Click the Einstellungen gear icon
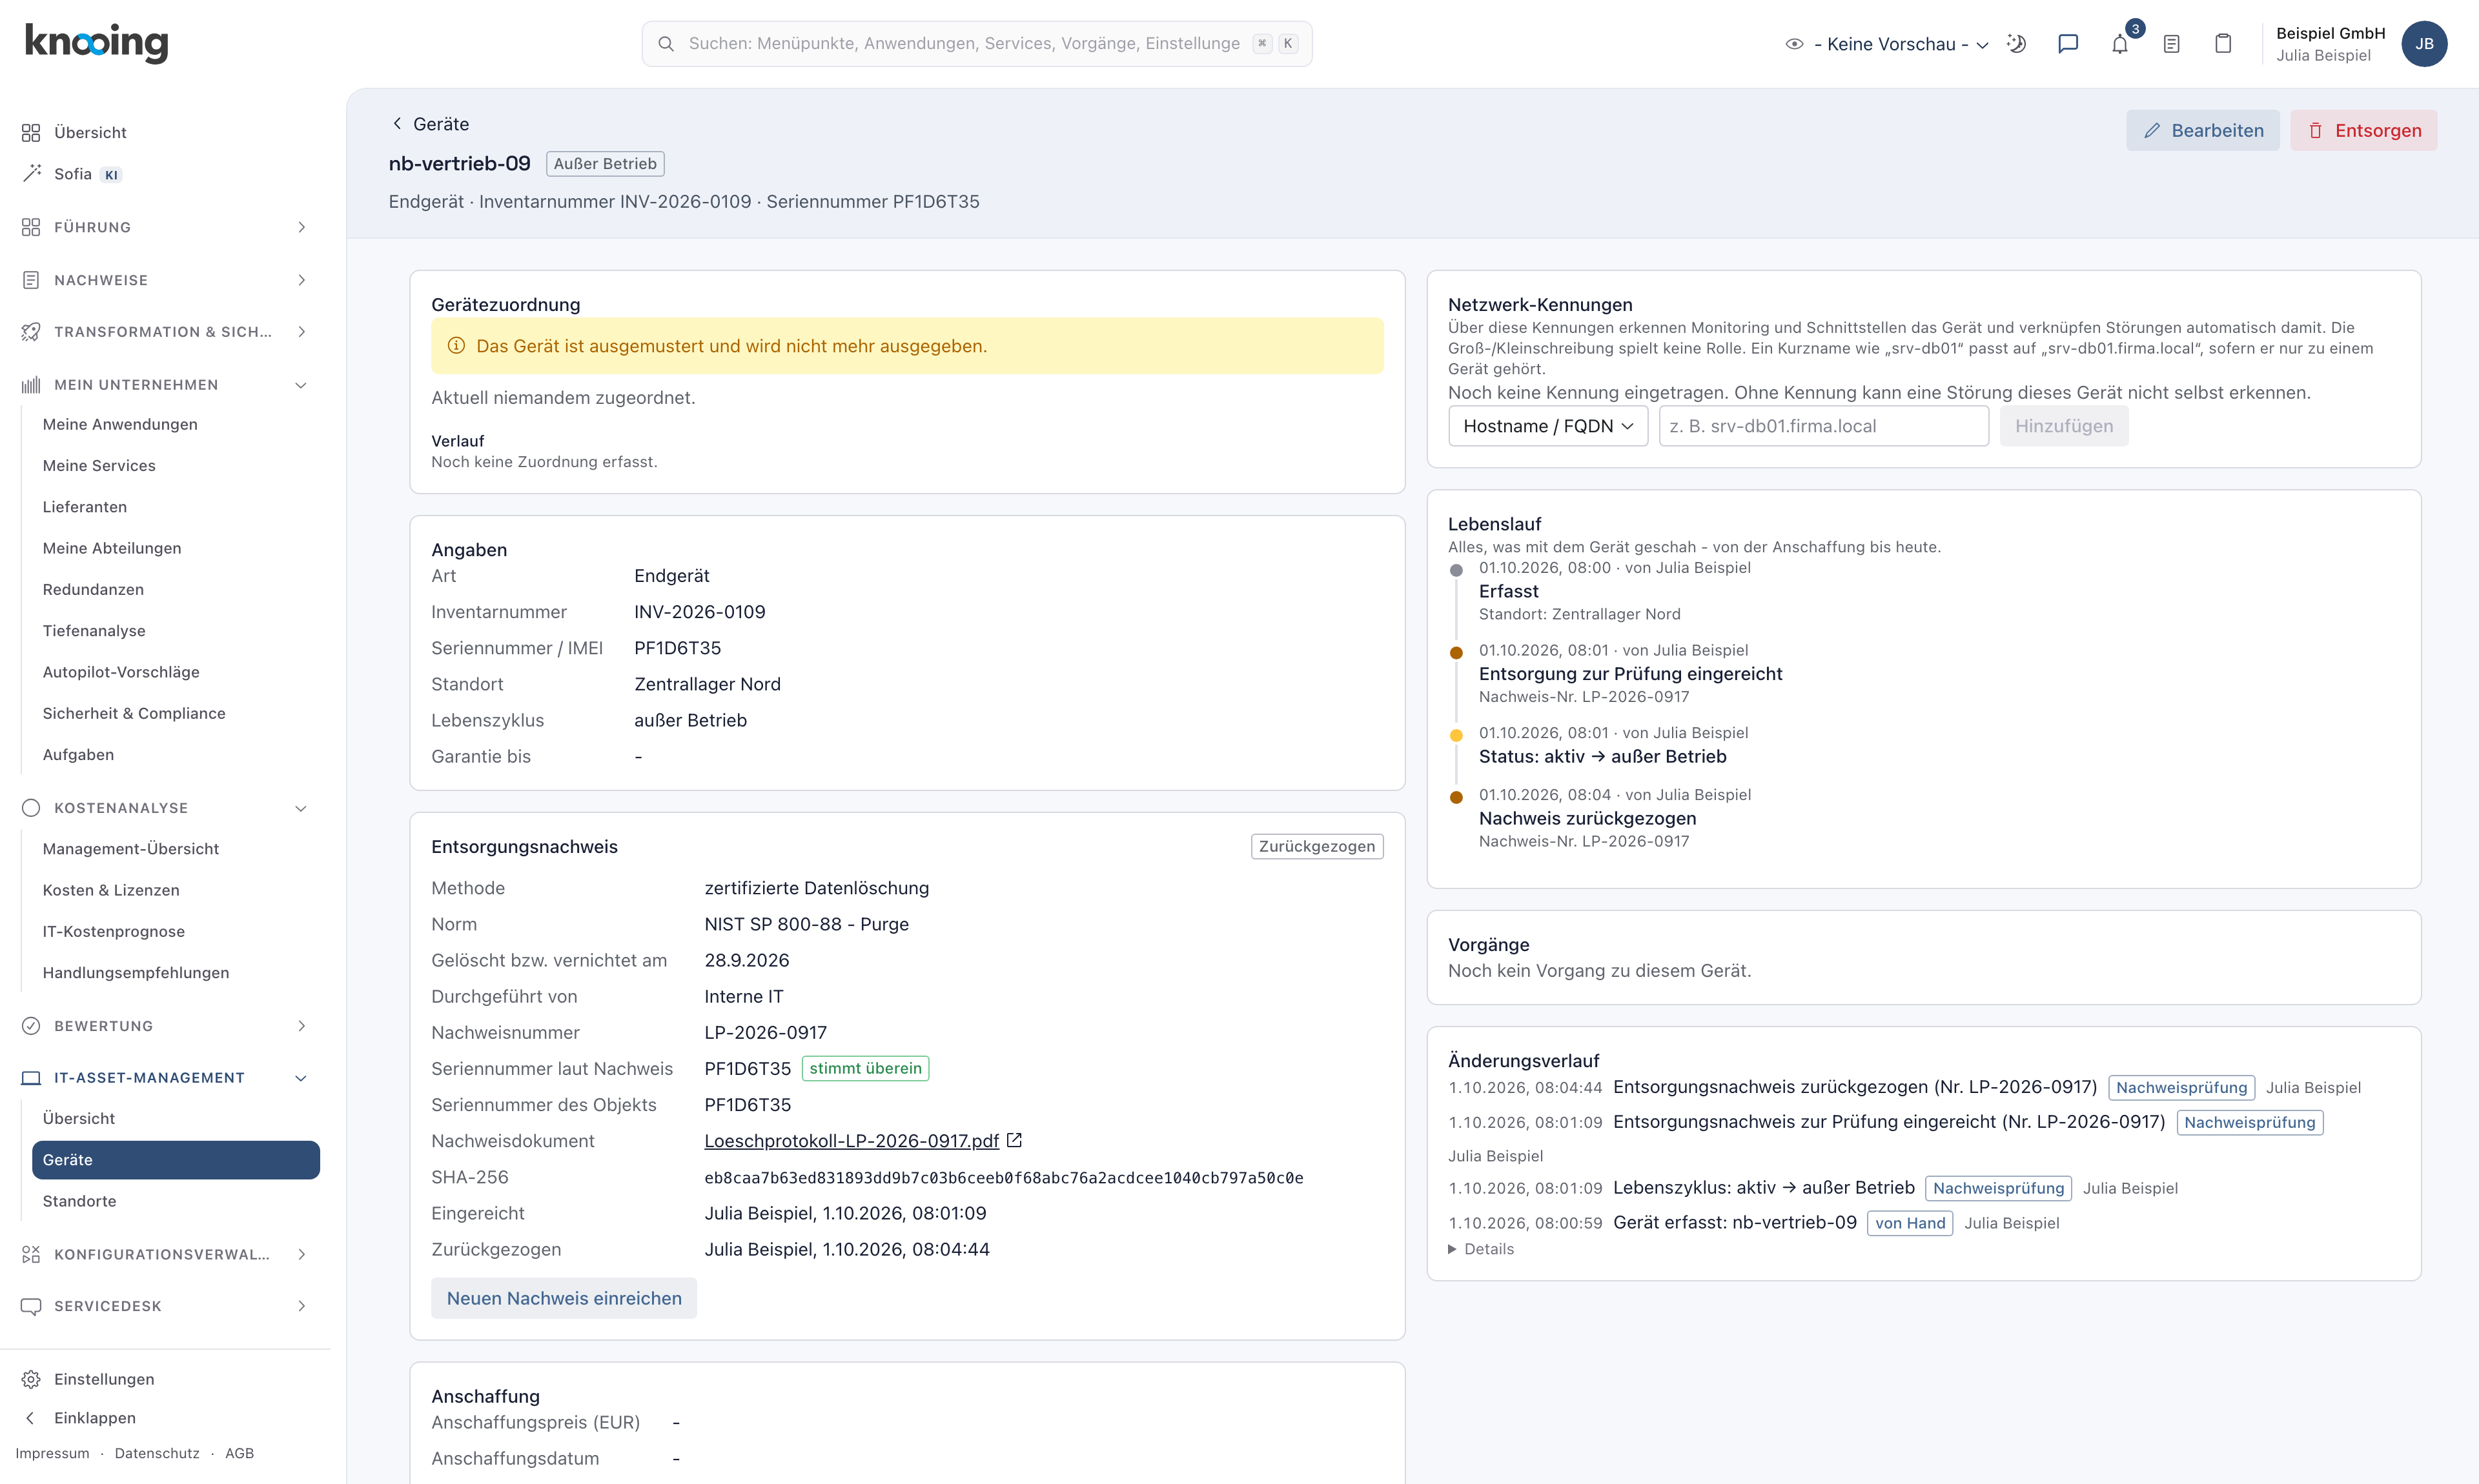Viewport: 2479px width, 1484px height. (31, 1379)
